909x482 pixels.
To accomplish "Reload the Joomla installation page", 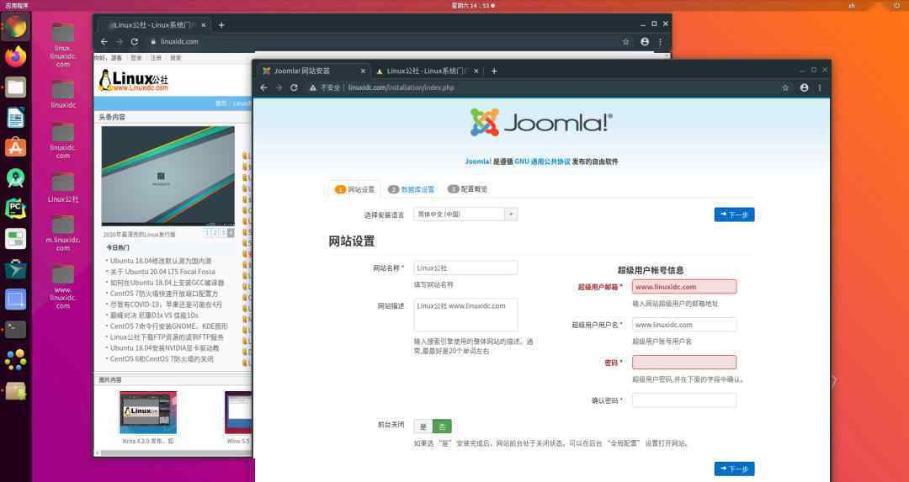I will (294, 87).
